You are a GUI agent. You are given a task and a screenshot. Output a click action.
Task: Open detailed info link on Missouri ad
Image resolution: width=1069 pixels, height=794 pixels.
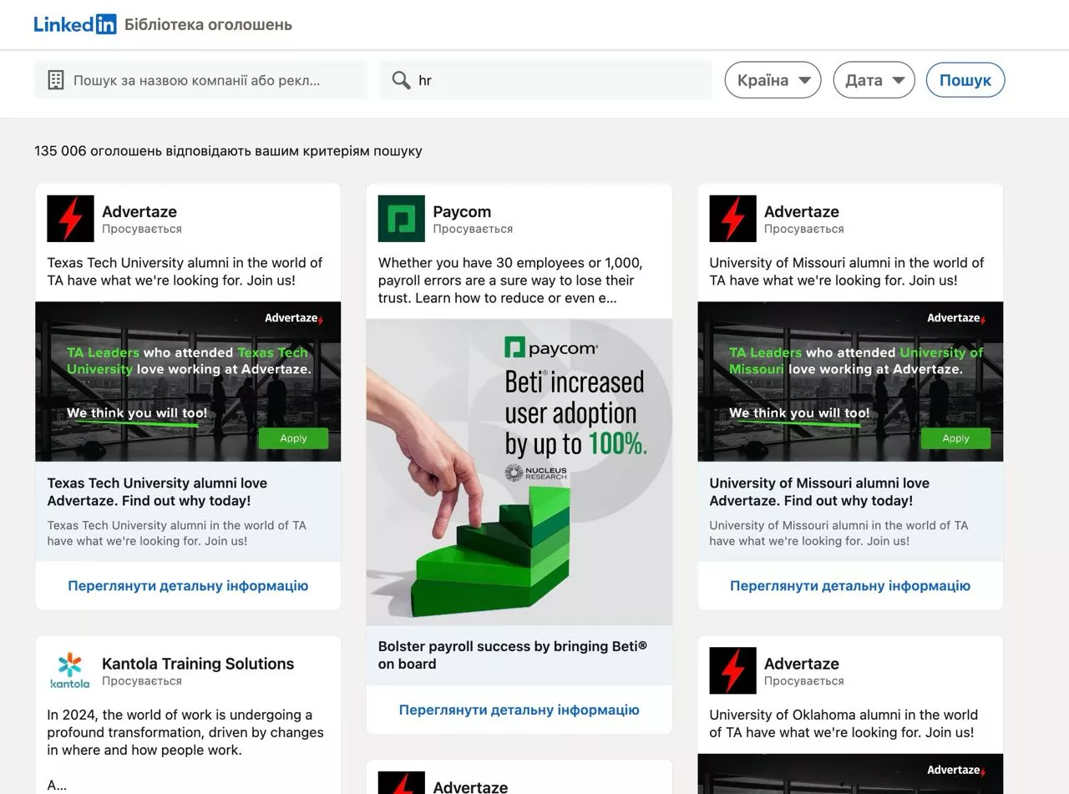coord(850,586)
